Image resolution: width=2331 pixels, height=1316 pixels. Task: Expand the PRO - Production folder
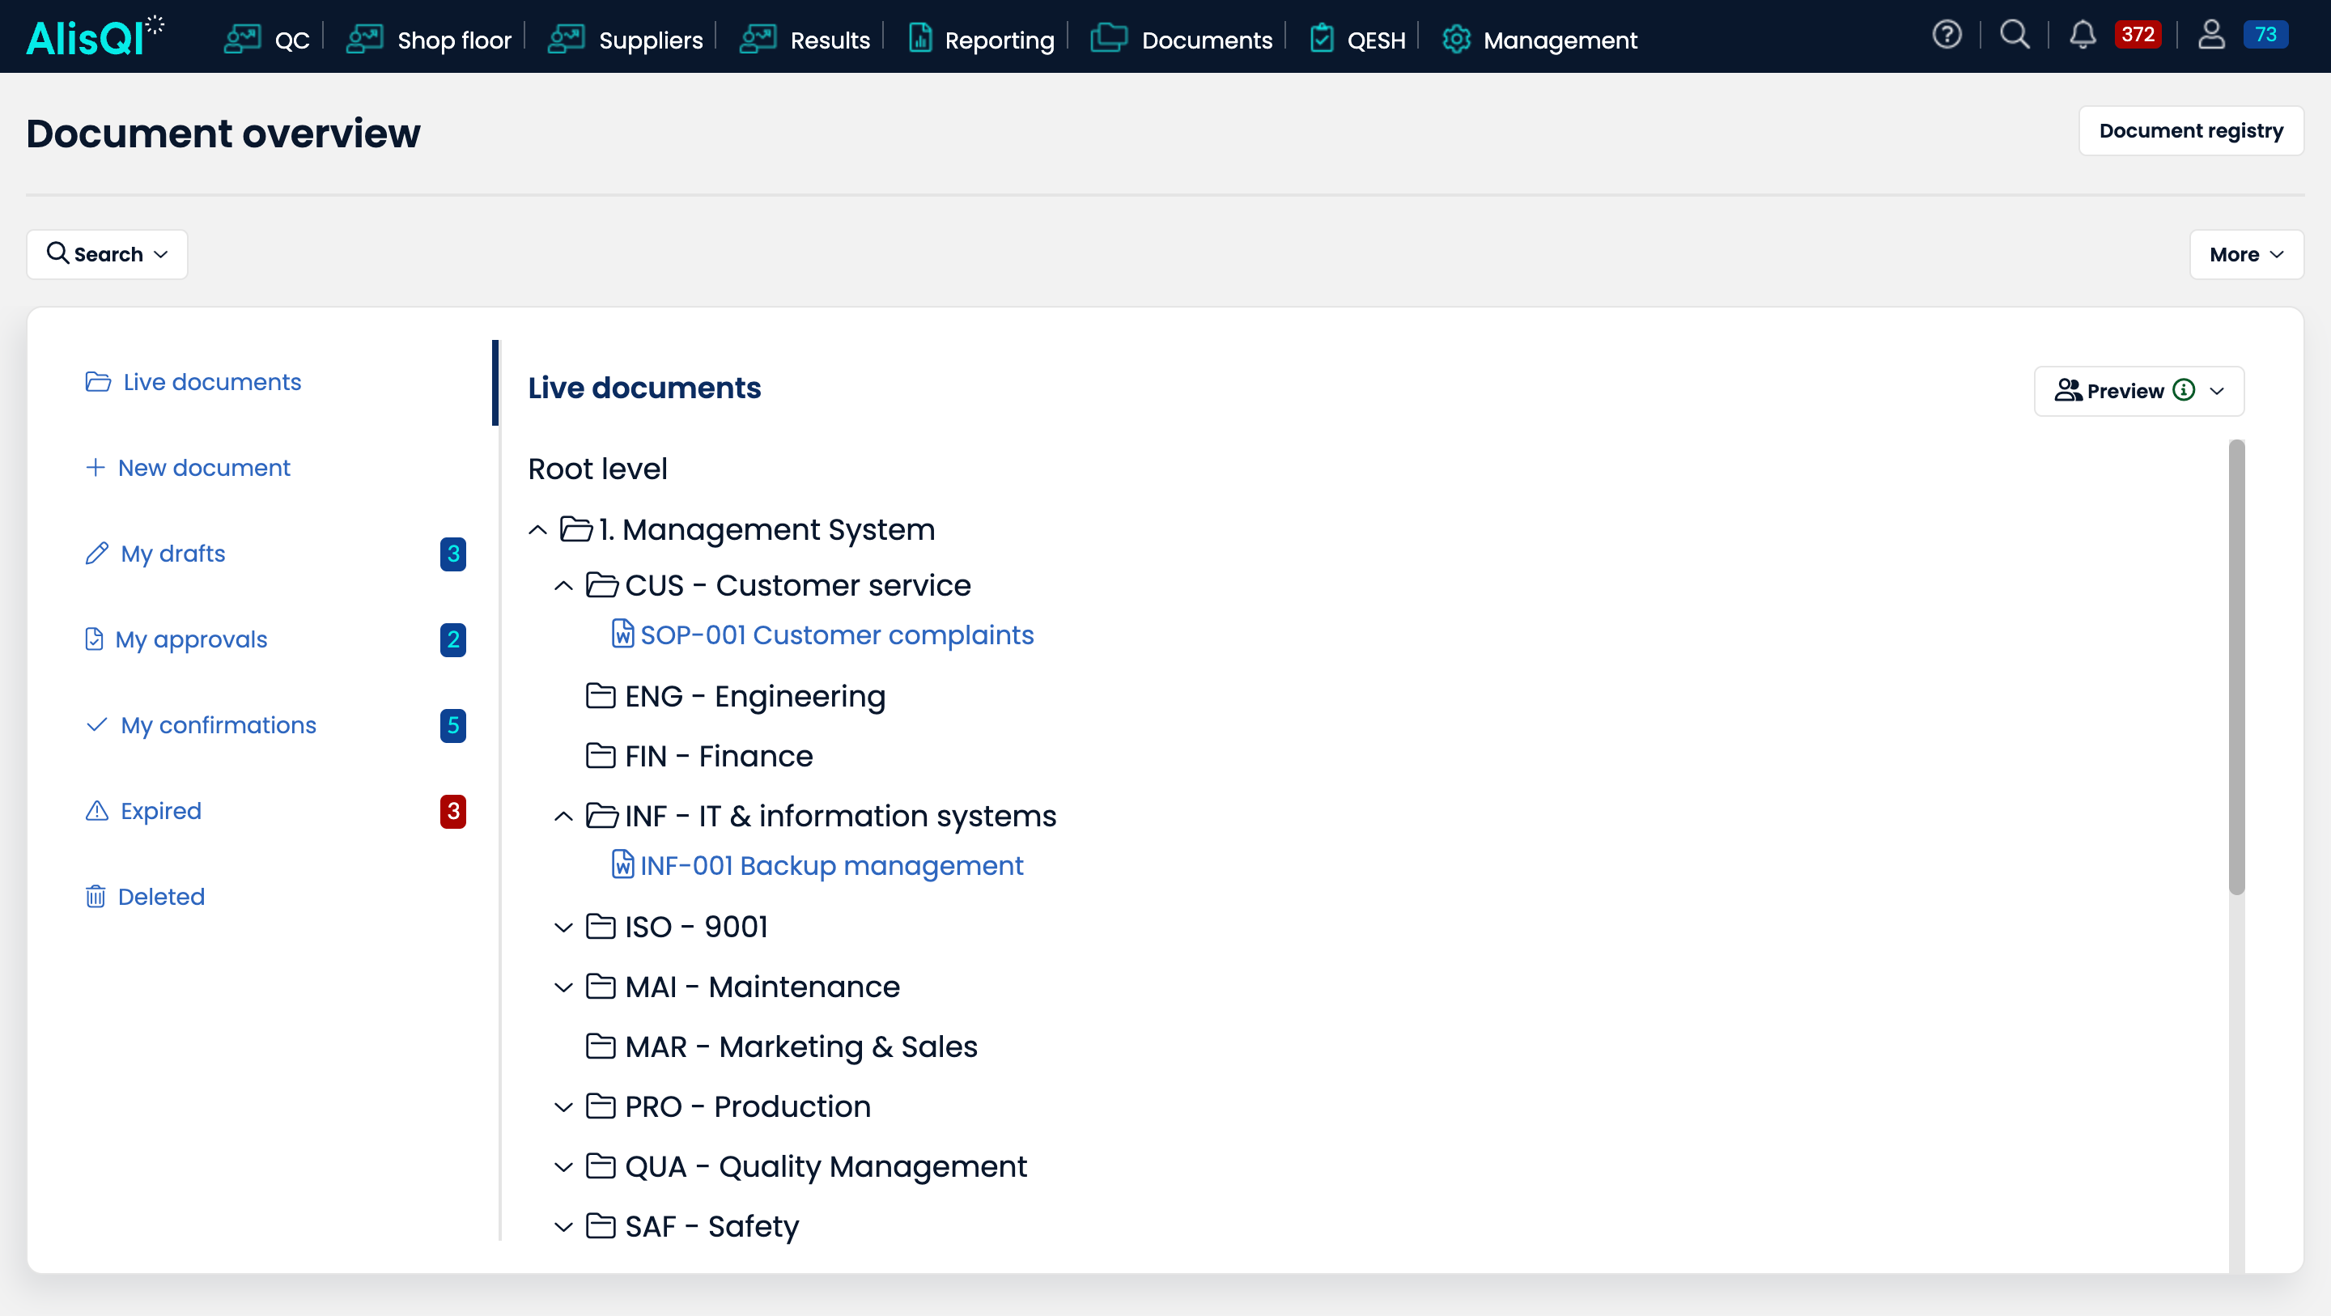point(563,1106)
